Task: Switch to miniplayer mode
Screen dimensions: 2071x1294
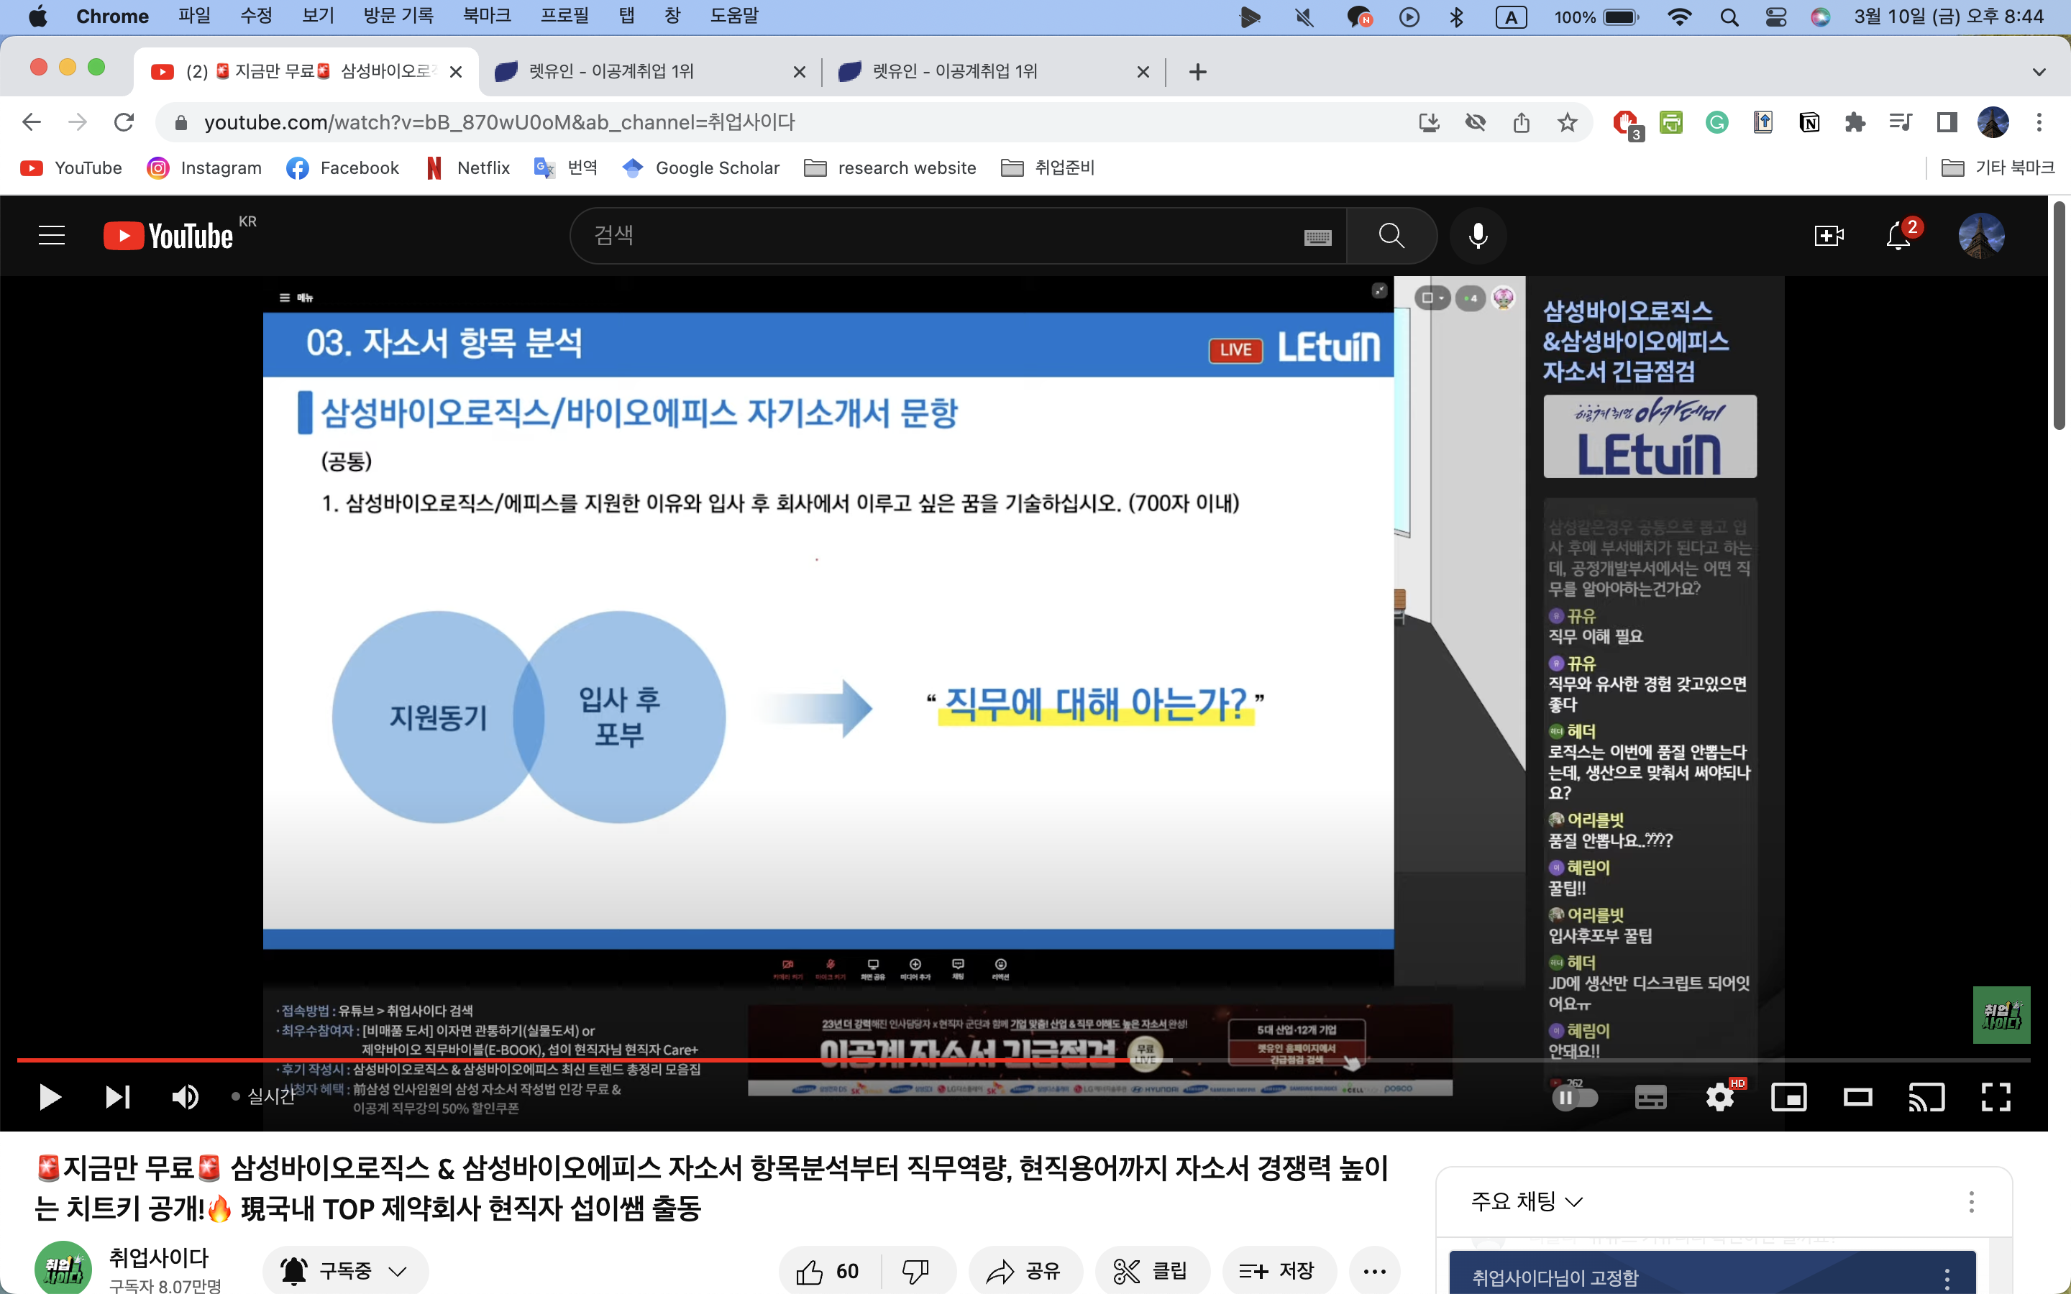Action: click(1788, 1097)
